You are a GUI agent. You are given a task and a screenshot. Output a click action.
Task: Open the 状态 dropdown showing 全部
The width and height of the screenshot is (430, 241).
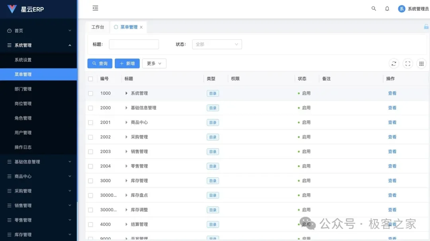(217, 44)
